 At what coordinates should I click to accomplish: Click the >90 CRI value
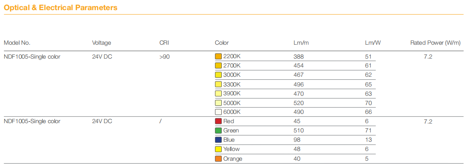tap(165, 57)
